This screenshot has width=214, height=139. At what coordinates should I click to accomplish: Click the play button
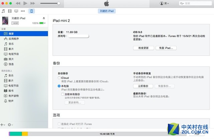click(x=25, y=3)
